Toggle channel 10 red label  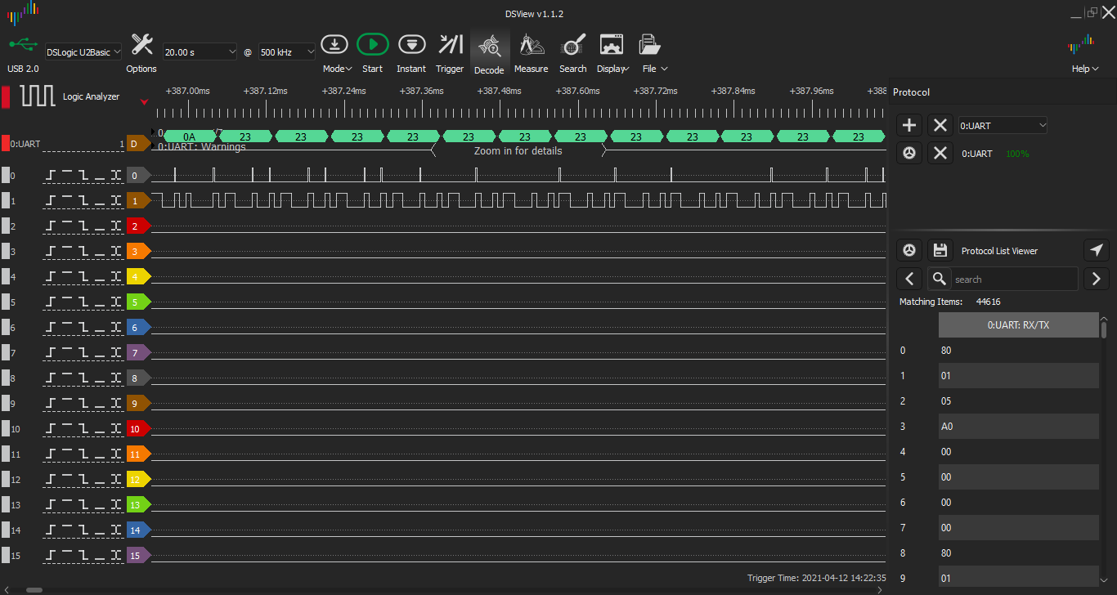138,429
